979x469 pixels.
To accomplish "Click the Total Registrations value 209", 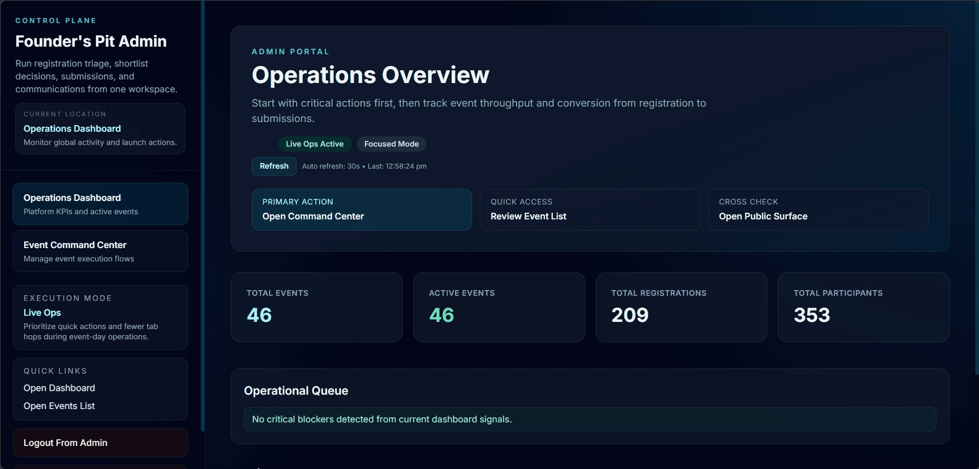I will (x=630, y=315).
